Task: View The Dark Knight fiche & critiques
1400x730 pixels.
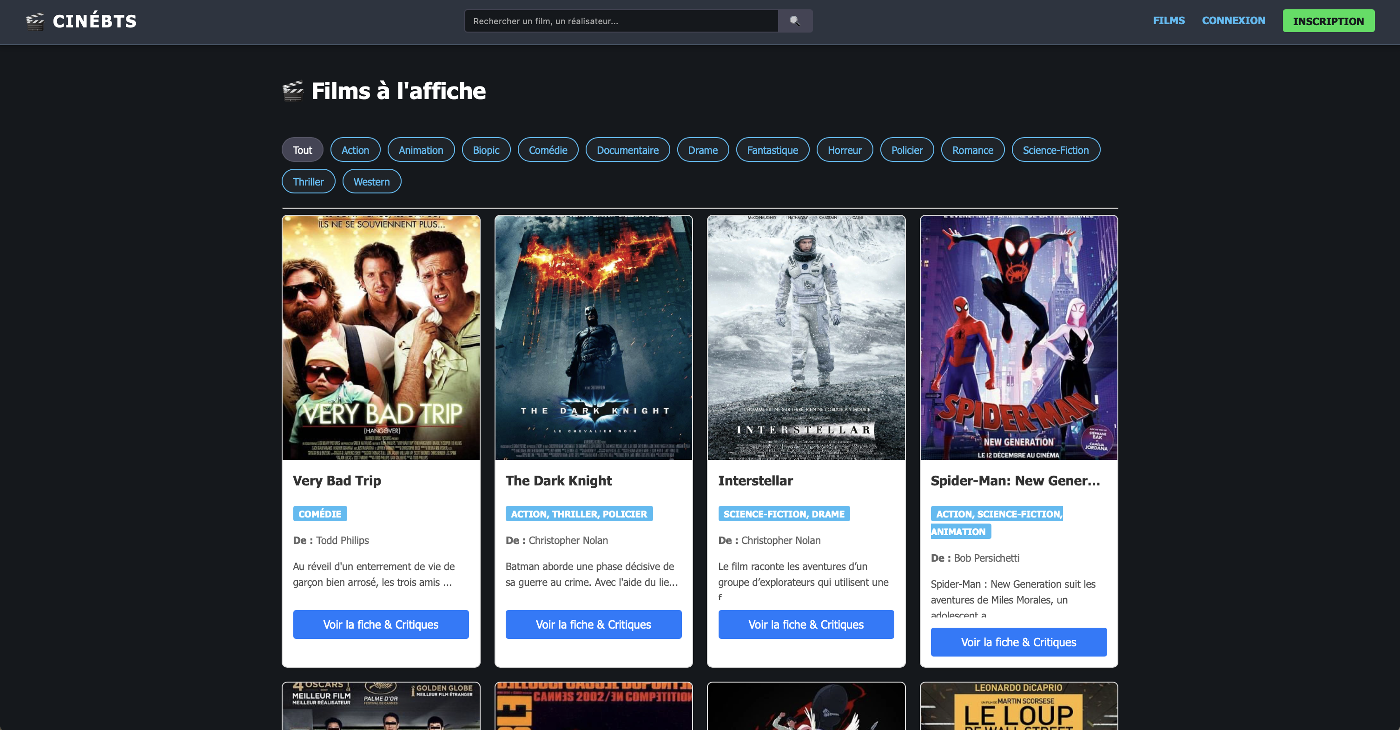Action: (594, 624)
